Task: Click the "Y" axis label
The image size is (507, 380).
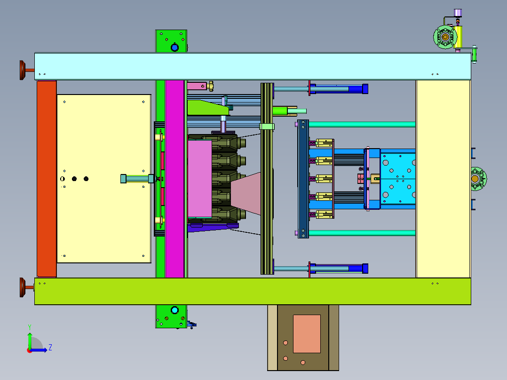Action: (30, 327)
